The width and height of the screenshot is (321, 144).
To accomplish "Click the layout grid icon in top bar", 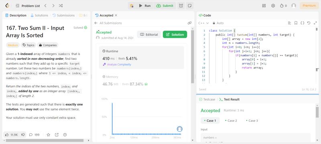I will coord(264,6).
